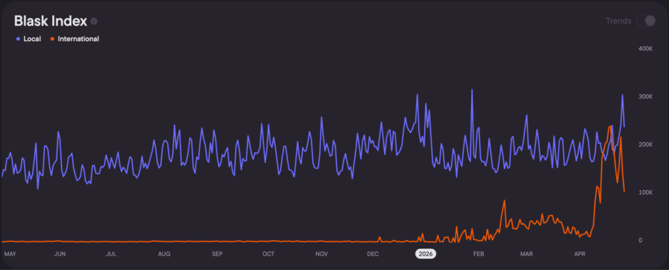Hide the Local series in legend
Viewport: 669px width, 270px height.
[x=29, y=39]
